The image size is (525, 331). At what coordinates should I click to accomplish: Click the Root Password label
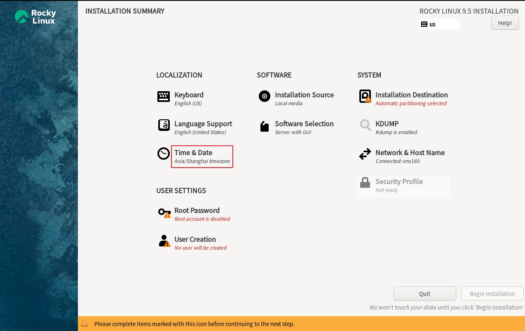point(197,210)
